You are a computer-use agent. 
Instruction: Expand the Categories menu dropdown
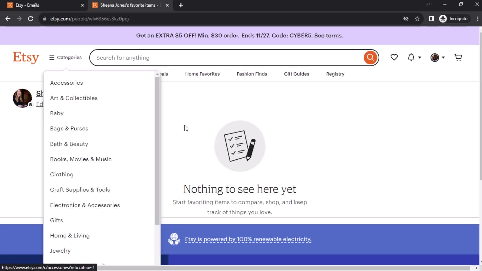coord(66,57)
